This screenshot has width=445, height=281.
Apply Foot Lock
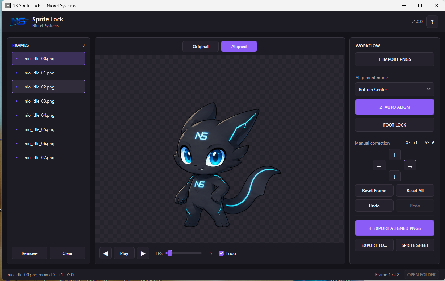click(x=395, y=125)
